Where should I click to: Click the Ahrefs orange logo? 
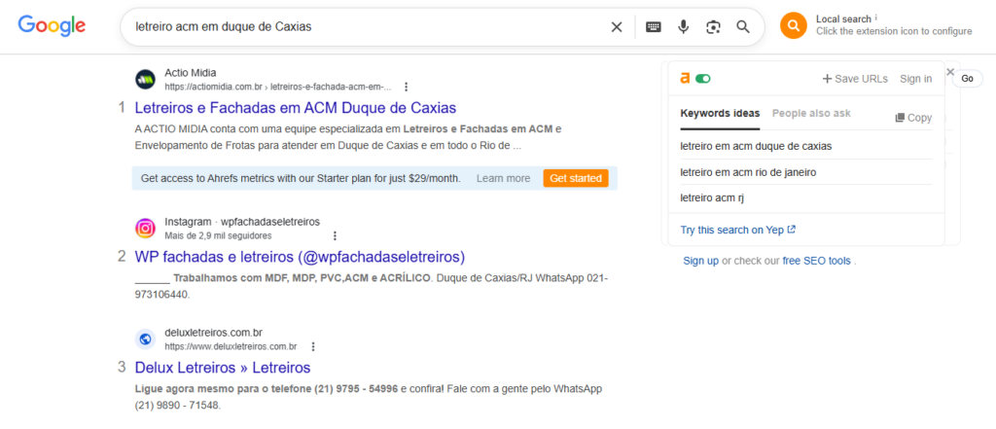(x=685, y=78)
